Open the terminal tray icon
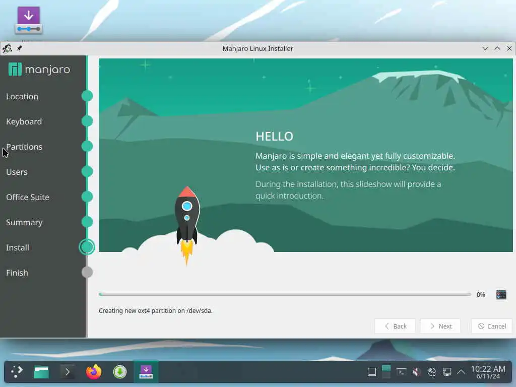The height and width of the screenshot is (387, 516). click(401, 372)
